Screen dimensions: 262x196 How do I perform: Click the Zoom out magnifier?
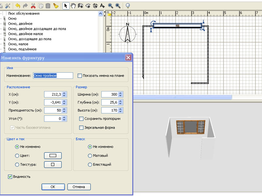click(110, 6)
